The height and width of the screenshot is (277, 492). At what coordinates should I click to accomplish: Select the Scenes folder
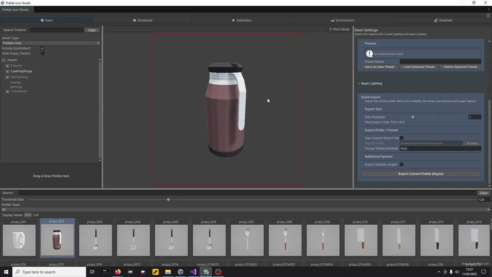(x=15, y=83)
